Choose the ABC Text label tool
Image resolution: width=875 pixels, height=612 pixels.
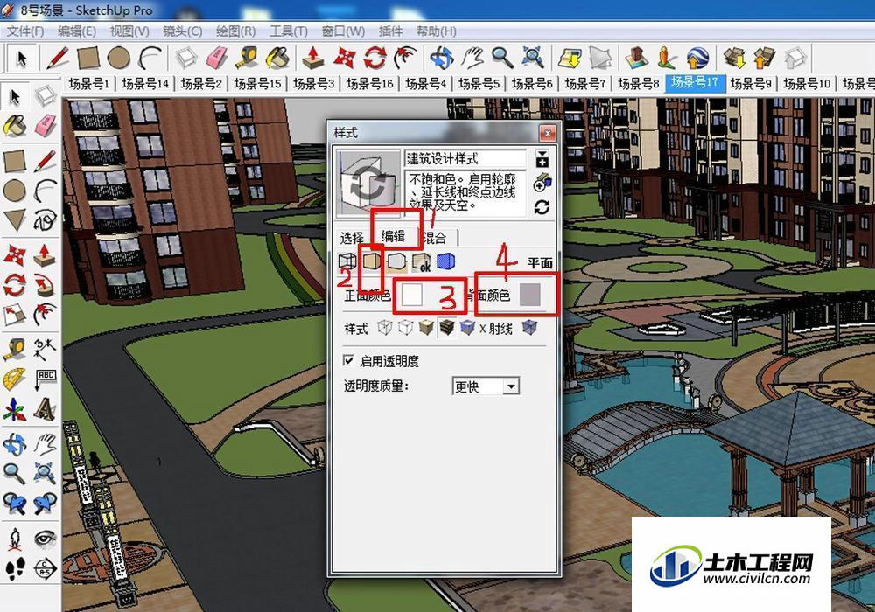45,379
